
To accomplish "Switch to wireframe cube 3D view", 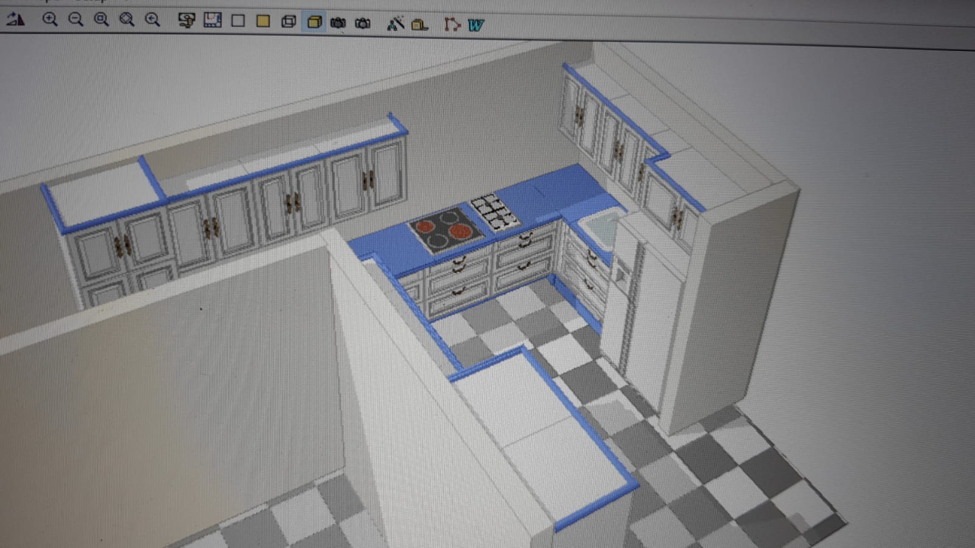I will 288,21.
